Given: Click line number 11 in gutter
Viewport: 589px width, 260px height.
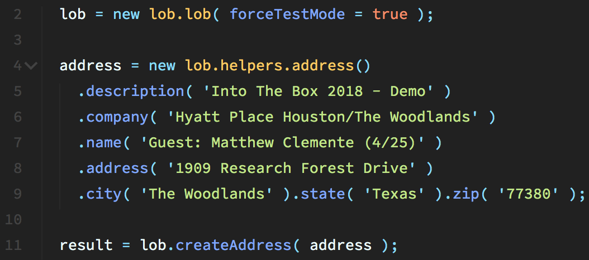Looking at the screenshot, I should (13, 245).
